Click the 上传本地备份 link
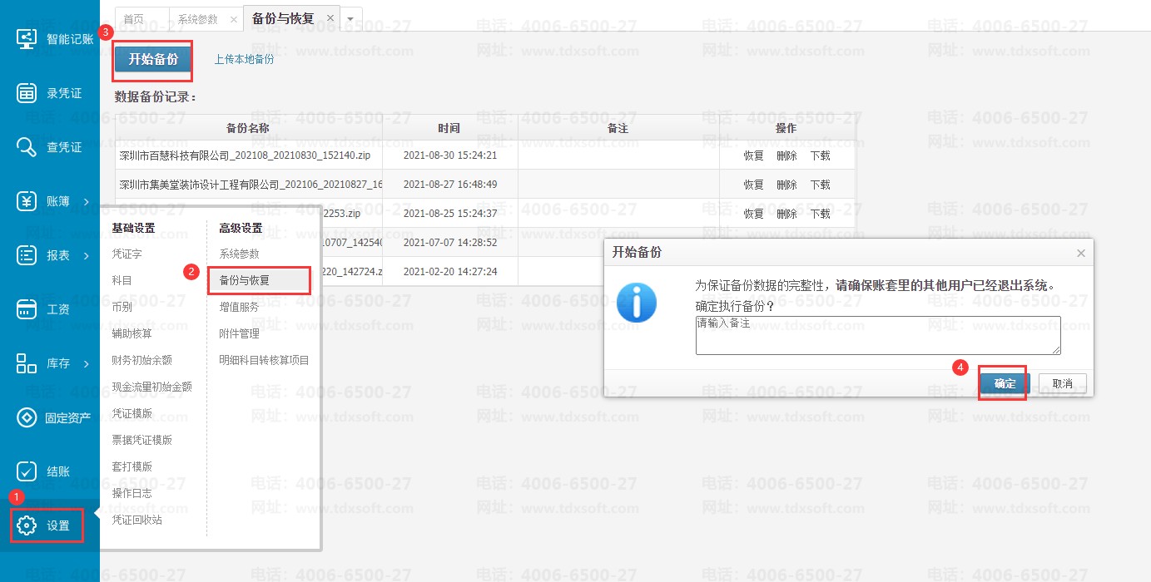Image resolution: width=1151 pixels, height=582 pixels. pos(244,59)
